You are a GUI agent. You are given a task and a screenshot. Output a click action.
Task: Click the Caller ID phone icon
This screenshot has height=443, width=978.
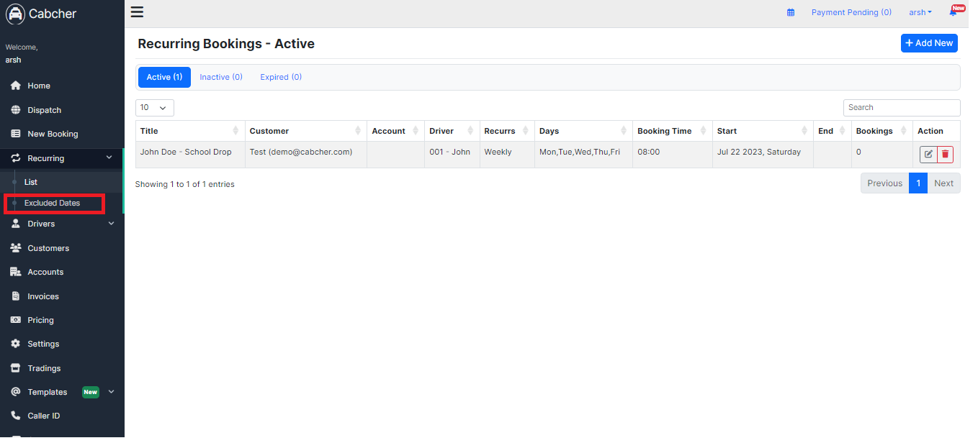[15, 416]
